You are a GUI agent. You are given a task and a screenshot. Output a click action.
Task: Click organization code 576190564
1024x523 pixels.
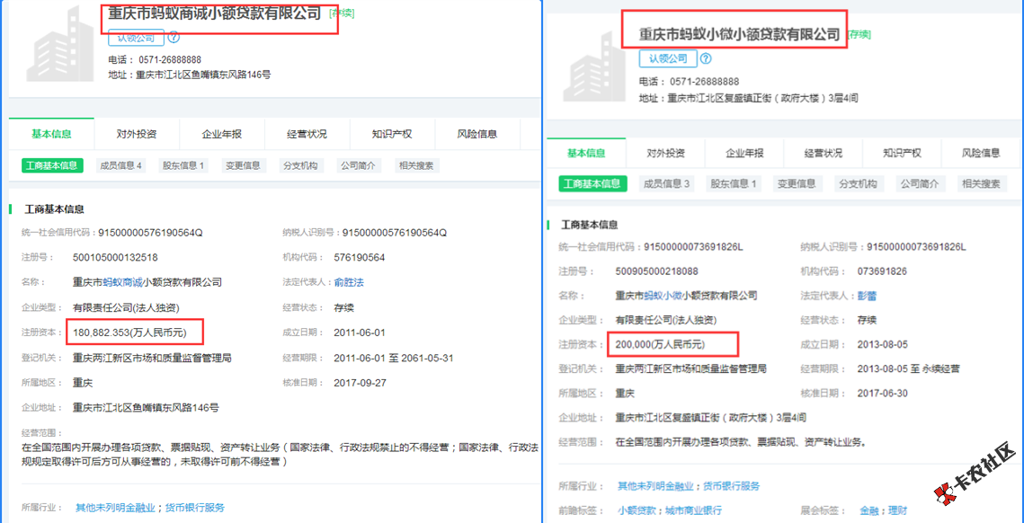360,257
